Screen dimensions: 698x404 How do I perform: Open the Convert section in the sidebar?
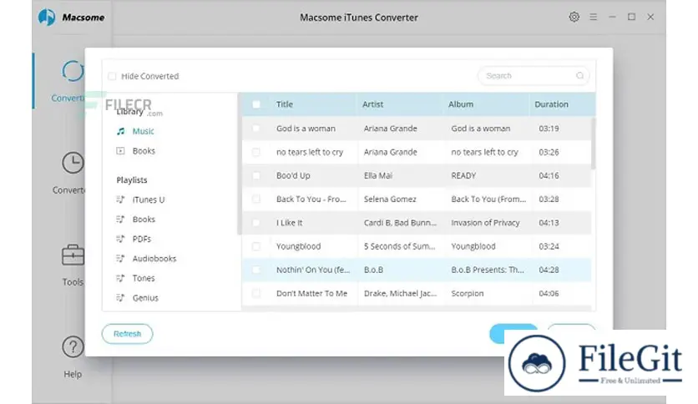click(x=70, y=80)
